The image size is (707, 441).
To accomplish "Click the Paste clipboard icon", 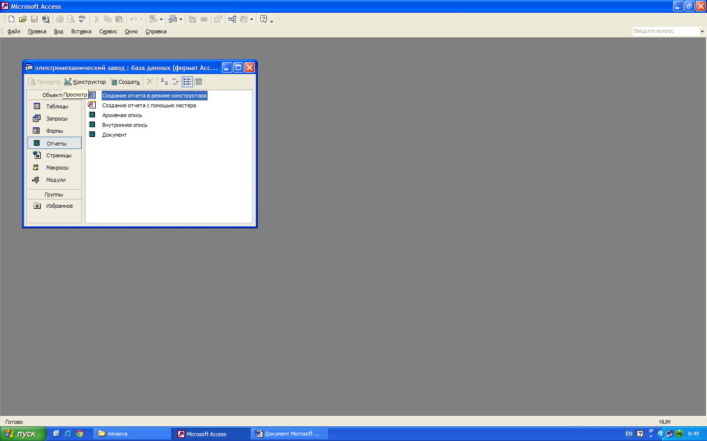I will point(119,19).
